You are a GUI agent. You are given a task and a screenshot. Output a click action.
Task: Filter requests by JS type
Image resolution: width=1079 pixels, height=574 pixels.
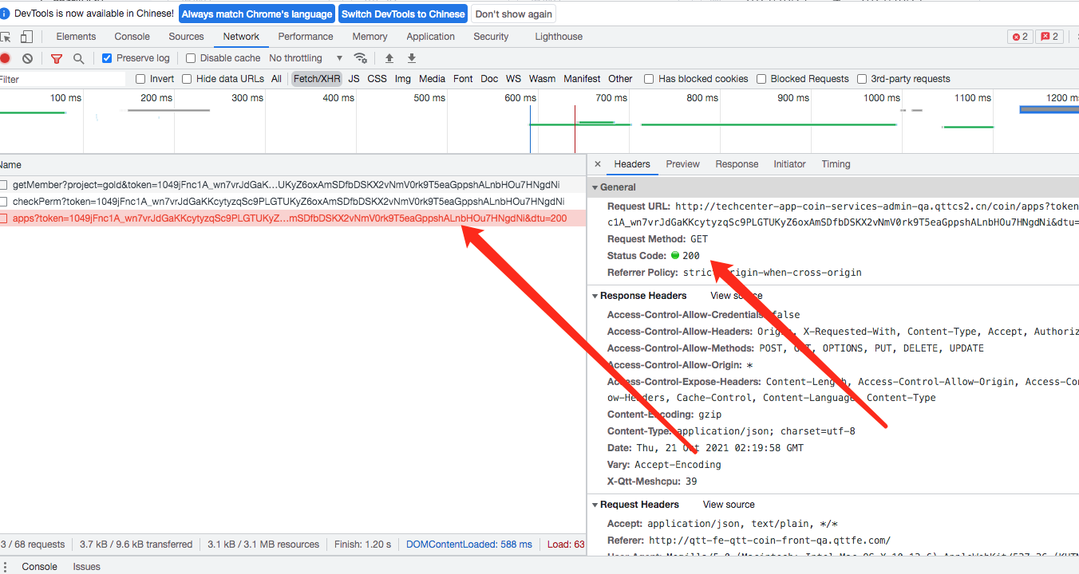coord(354,79)
